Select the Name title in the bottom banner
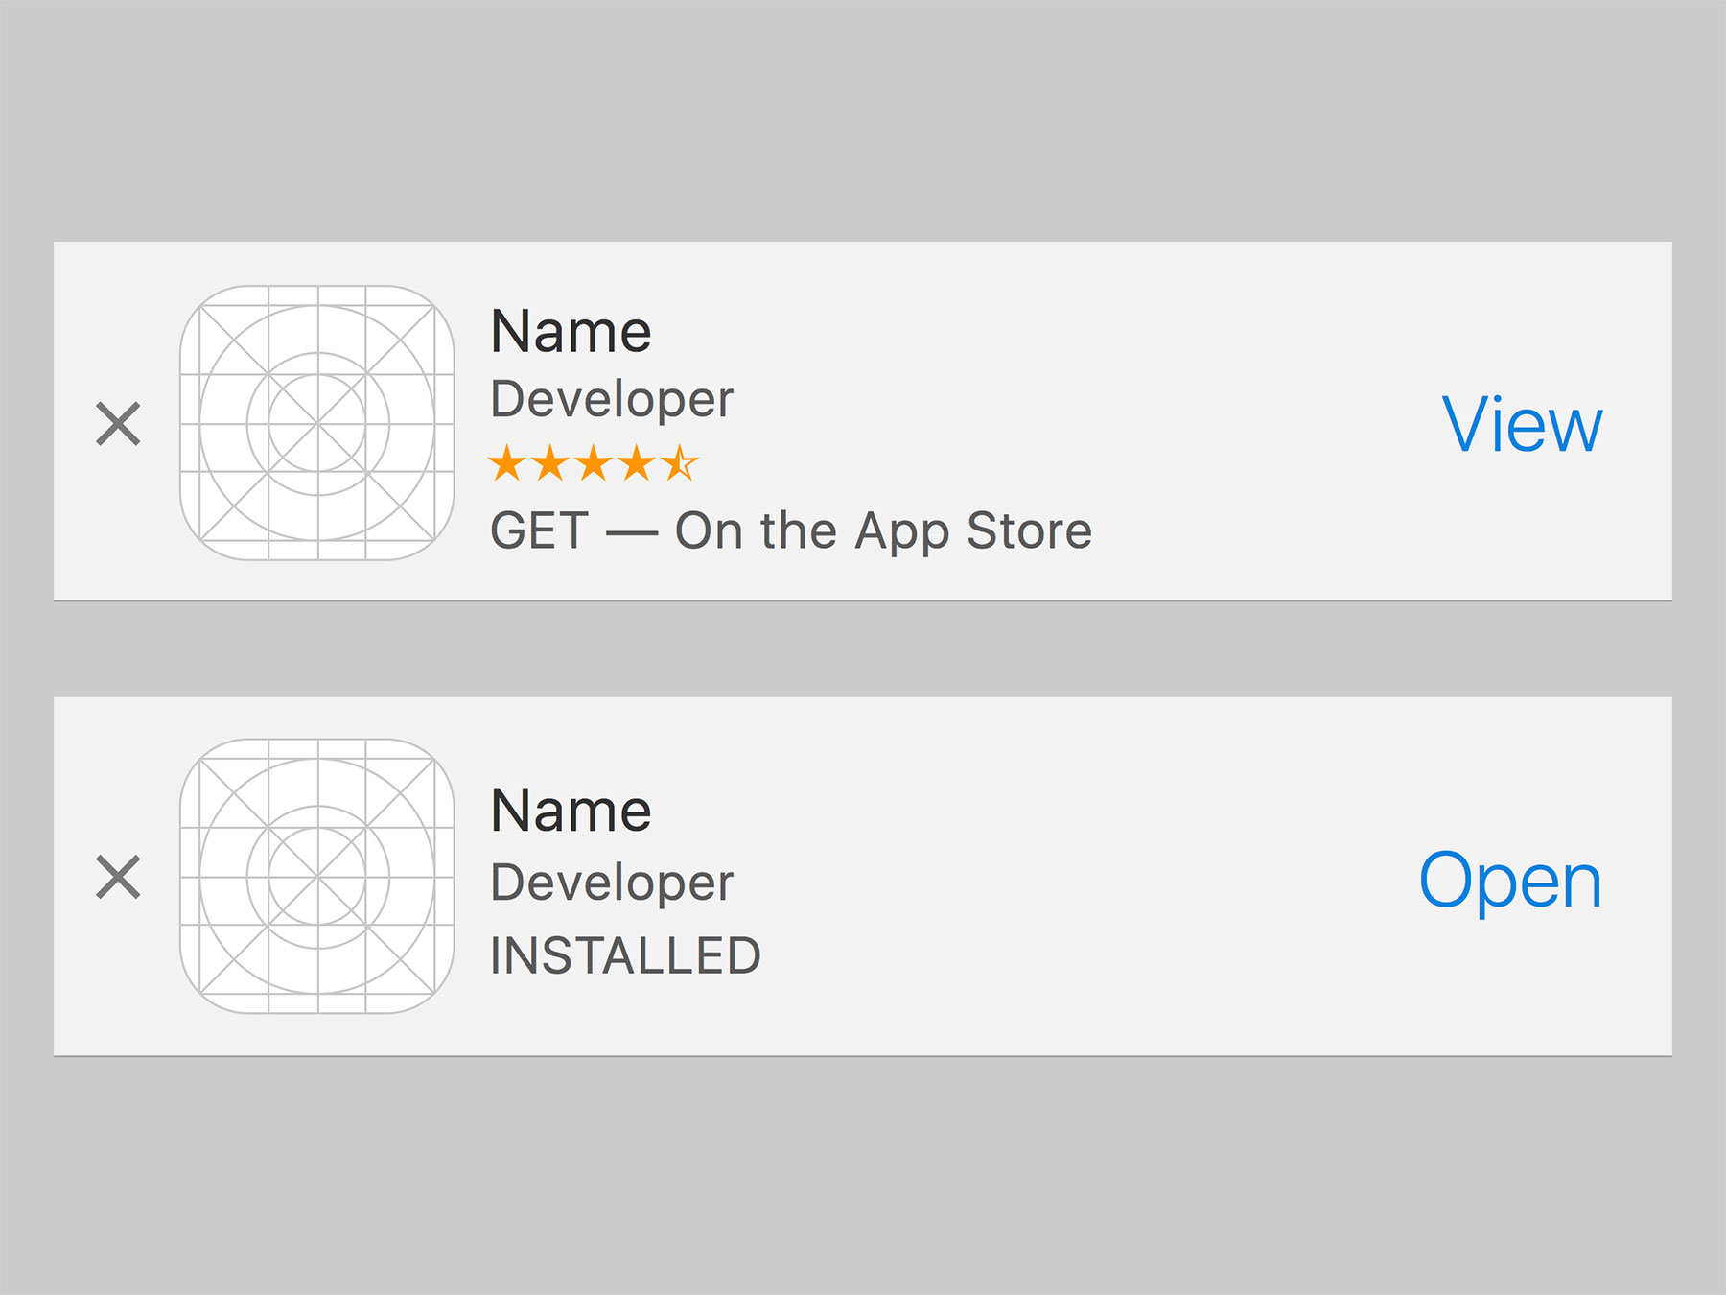This screenshot has height=1295, width=1726. [571, 811]
